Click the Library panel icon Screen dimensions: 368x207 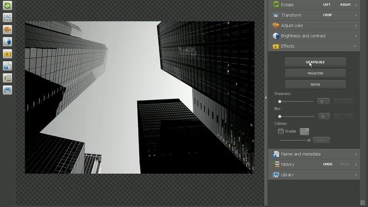coord(276,175)
